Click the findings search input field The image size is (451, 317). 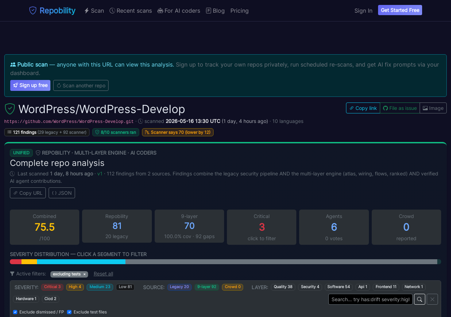(x=370, y=299)
